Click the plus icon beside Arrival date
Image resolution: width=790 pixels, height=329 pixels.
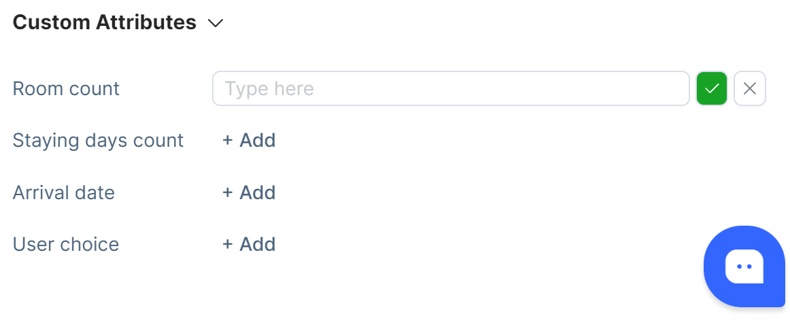(228, 192)
